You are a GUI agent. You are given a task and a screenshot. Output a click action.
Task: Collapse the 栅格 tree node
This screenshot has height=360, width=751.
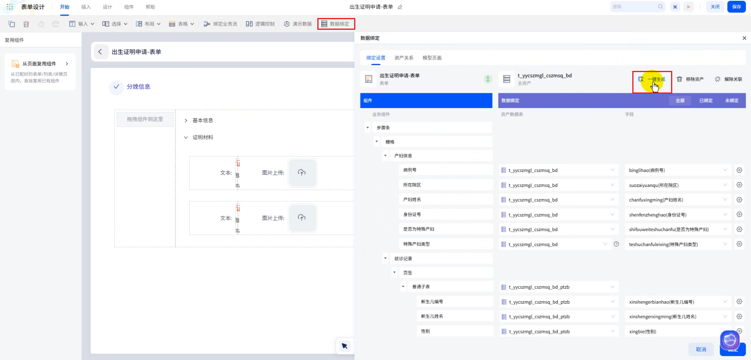point(376,142)
